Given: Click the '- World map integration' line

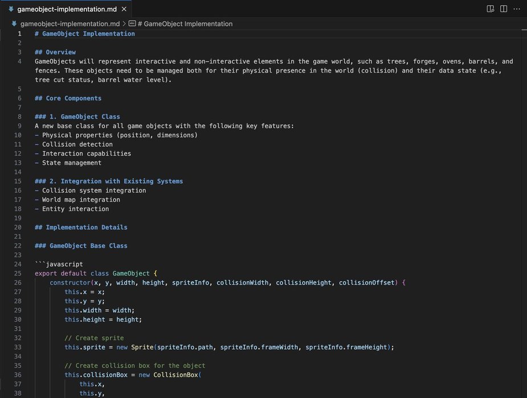Looking at the screenshot, I should [x=77, y=200].
